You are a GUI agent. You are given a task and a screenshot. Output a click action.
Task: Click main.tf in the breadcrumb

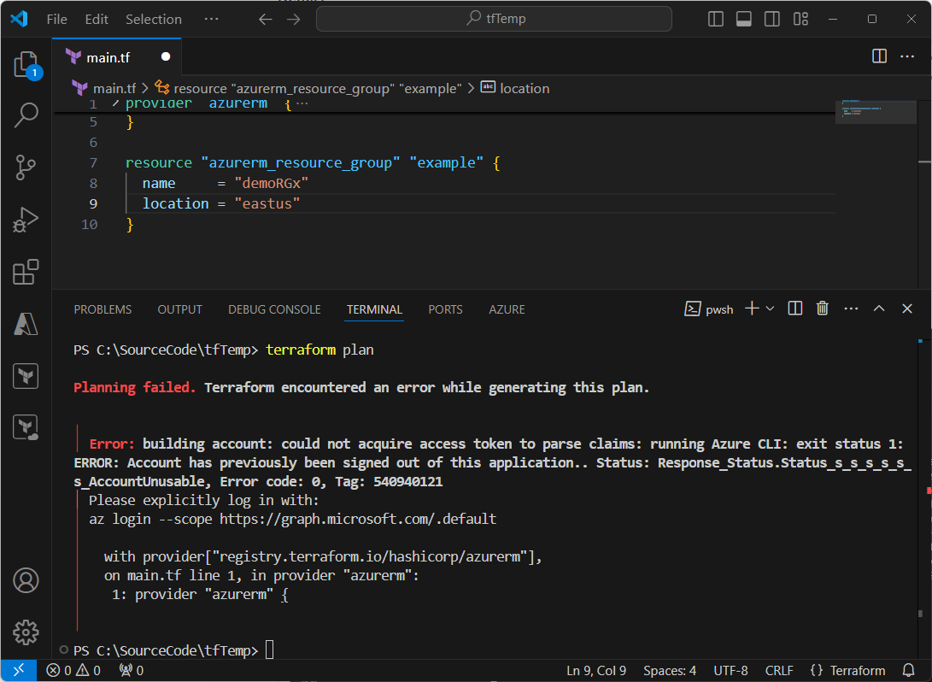tap(114, 88)
